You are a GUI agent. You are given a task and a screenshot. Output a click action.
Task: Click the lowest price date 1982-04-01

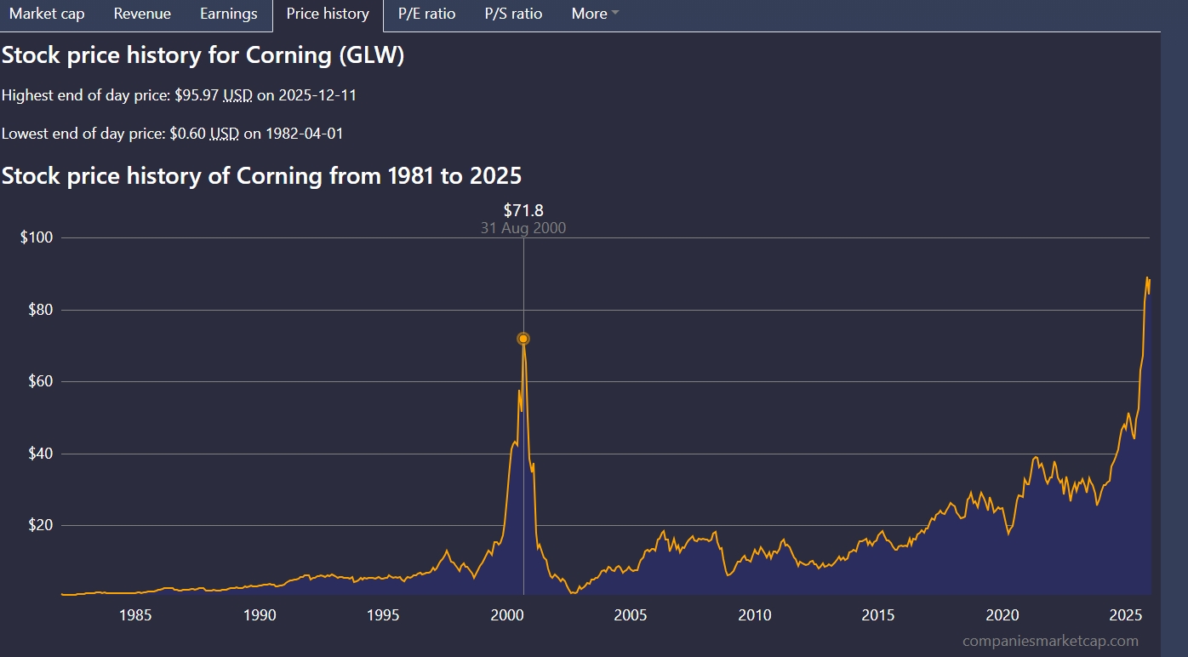click(x=305, y=134)
